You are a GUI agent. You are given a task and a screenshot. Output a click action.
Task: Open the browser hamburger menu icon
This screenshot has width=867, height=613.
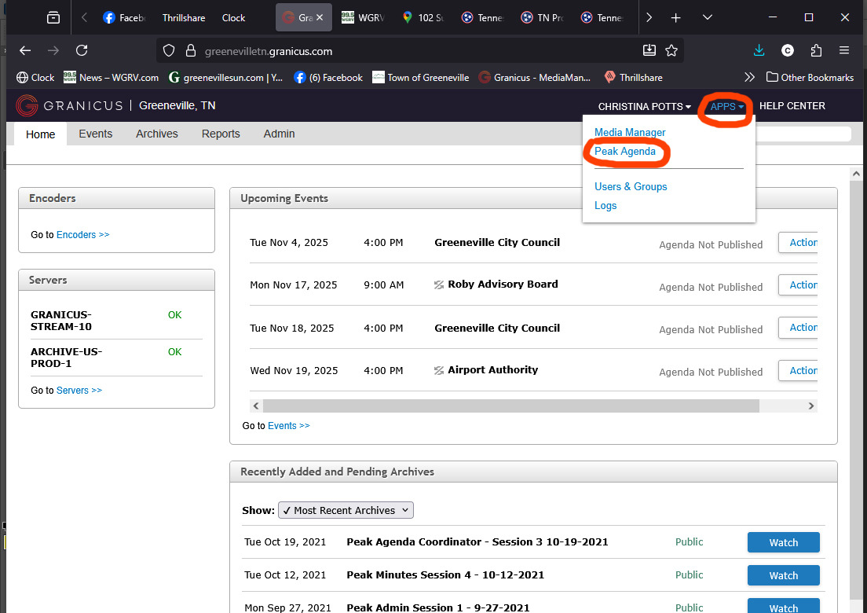point(843,50)
